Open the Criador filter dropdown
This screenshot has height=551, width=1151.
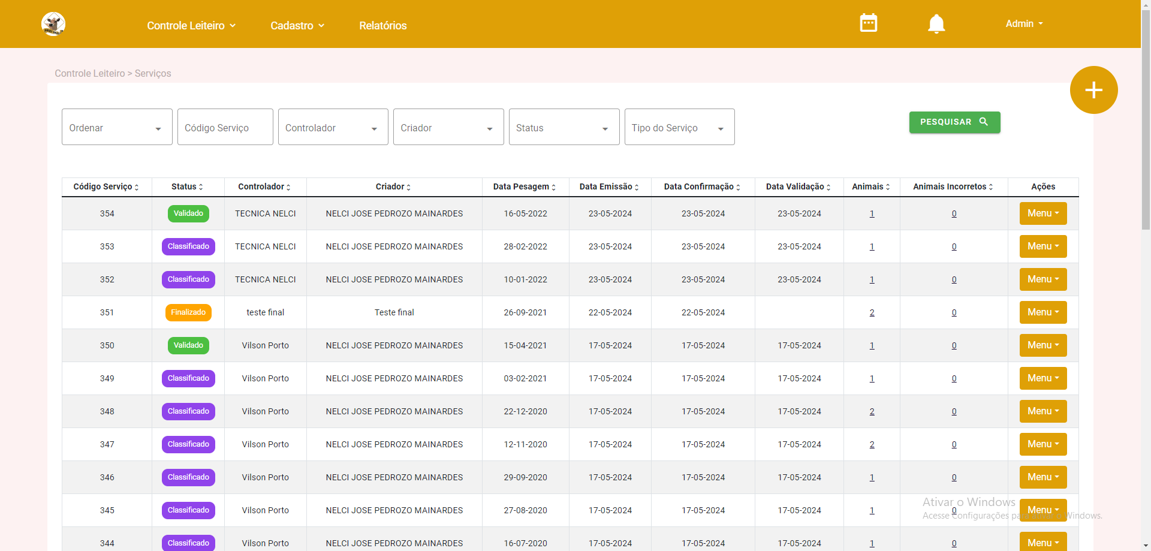(448, 127)
